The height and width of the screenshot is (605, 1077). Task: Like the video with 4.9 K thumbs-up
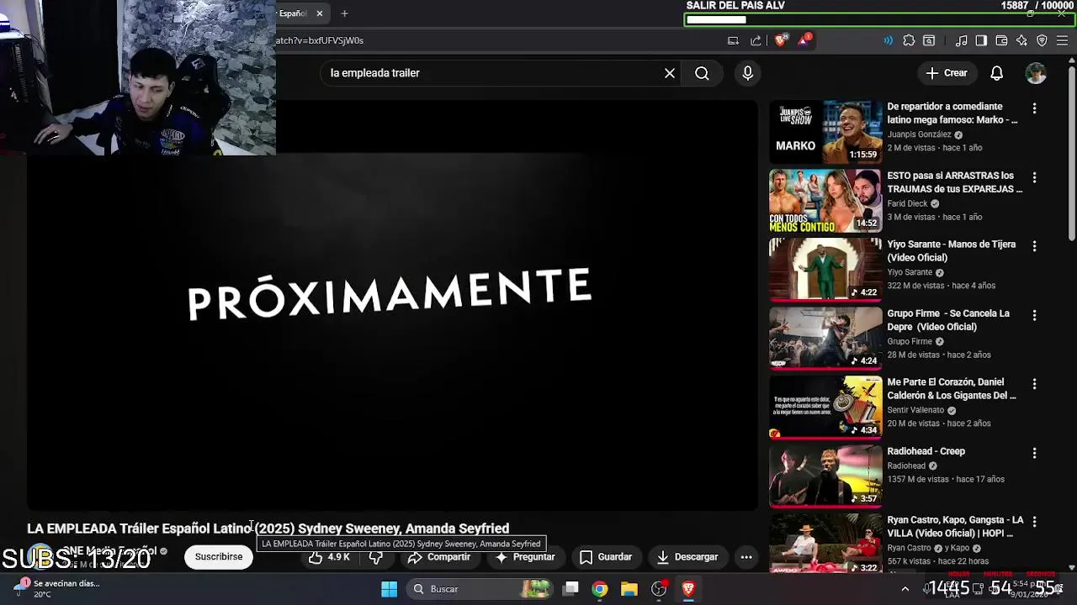point(329,557)
